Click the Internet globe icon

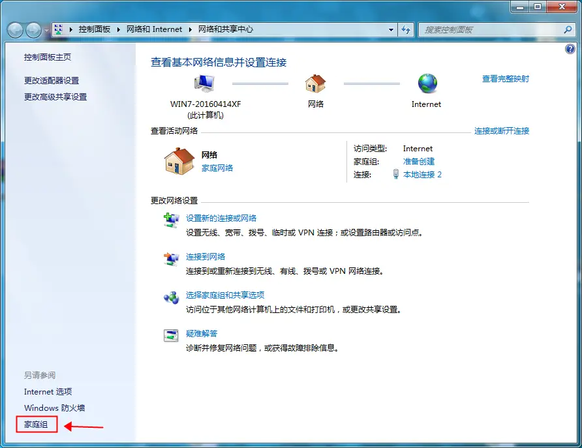tap(427, 85)
